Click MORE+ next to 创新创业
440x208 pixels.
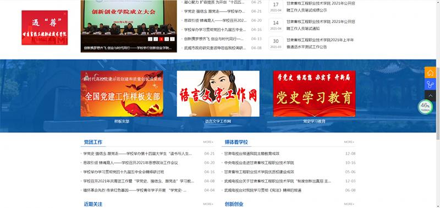[x=349, y=204]
